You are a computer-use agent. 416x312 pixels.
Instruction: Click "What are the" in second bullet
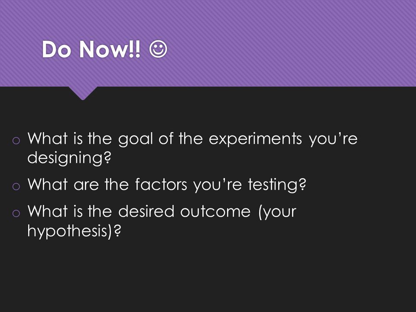(78, 185)
